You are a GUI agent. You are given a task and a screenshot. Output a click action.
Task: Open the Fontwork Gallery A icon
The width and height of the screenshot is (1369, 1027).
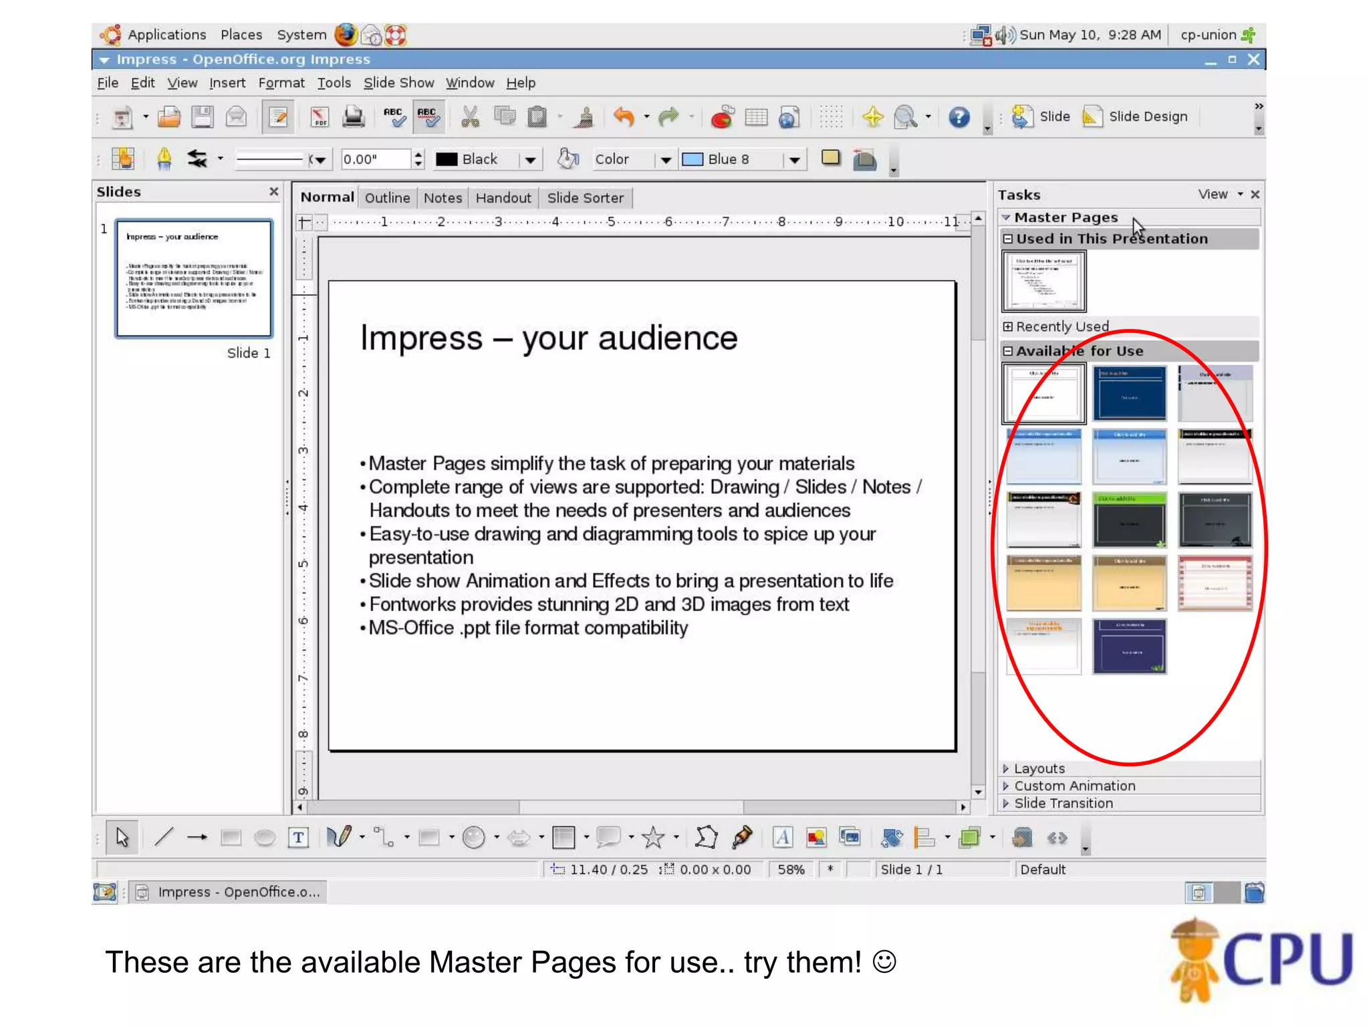[782, 837]
